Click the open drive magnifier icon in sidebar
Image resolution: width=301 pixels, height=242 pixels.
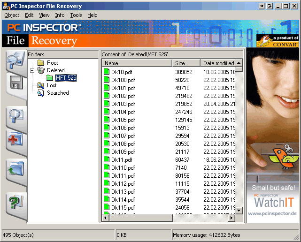pos(16,60)
